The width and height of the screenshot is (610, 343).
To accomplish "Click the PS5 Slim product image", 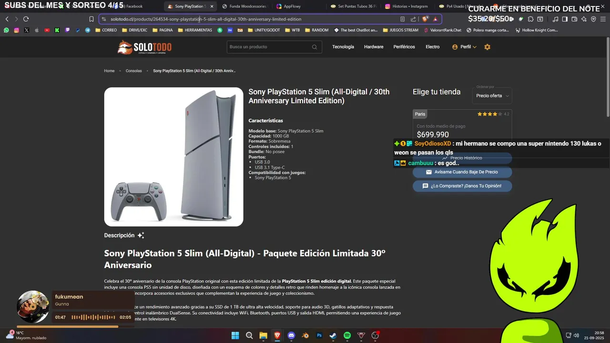I will coord(173,157).
